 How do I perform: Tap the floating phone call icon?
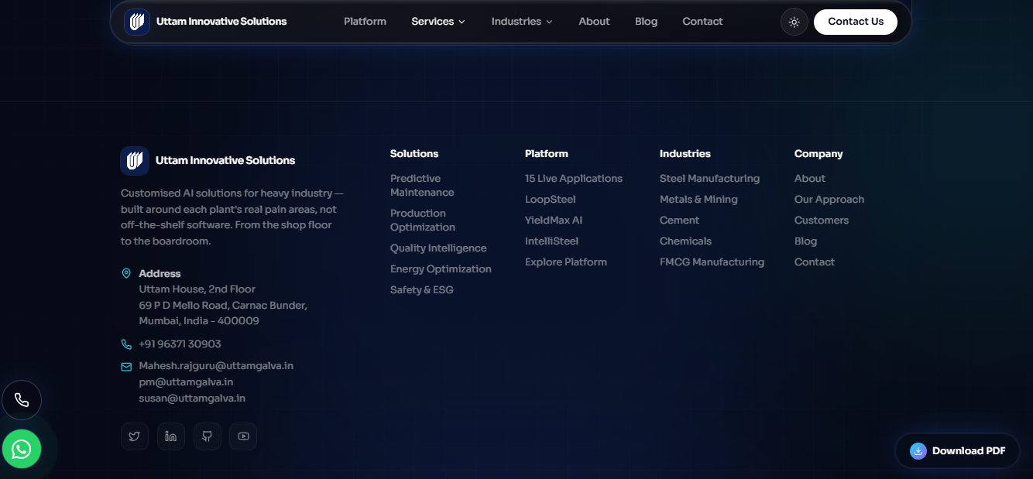point(22,401)
